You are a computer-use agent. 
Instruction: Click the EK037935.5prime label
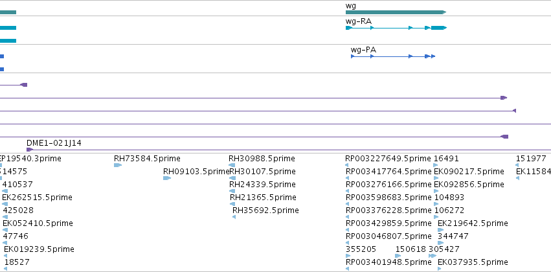(473, 262)
